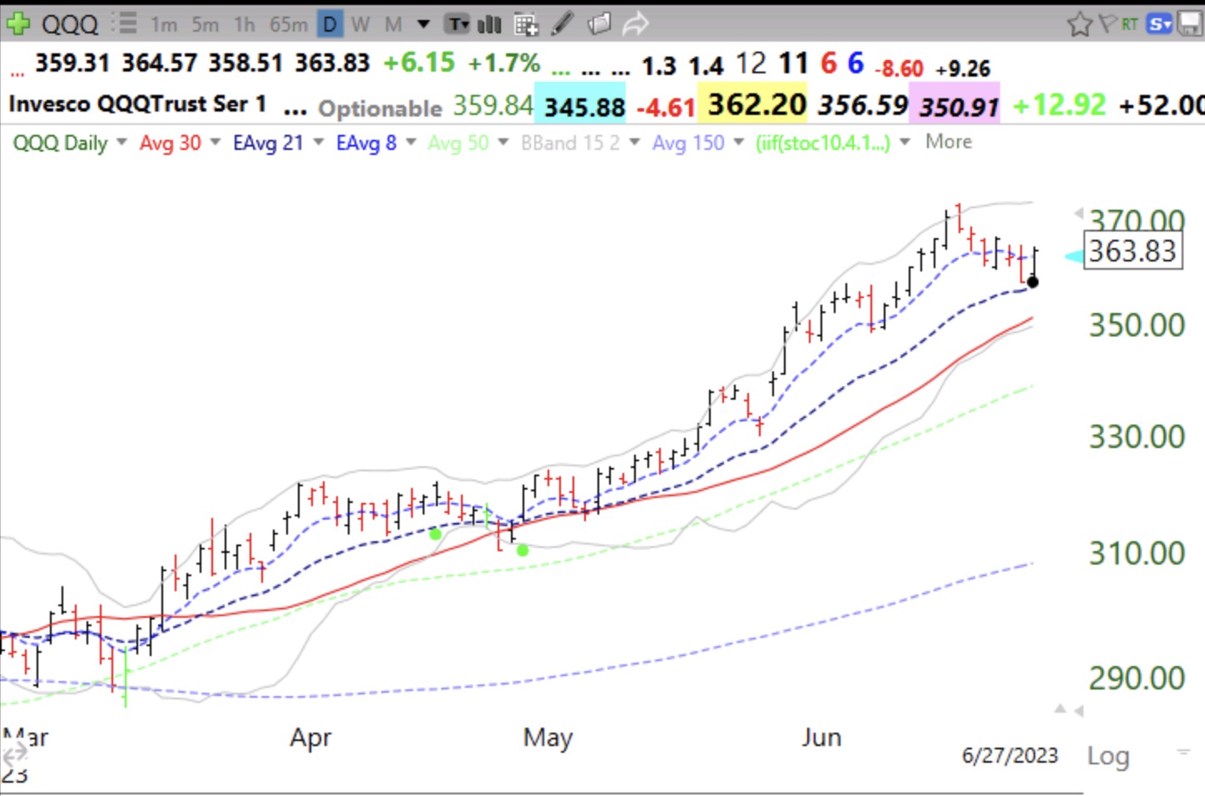Open the symbol list icon beside QQQ
Image resolution: width=1205 pixels, height=796 pixels.
pyautogui.click(x=124, y=23)
